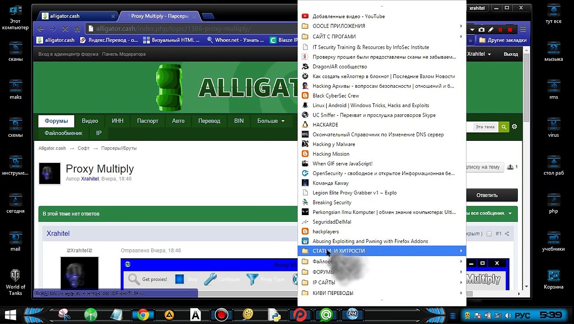Click the Xrahitel post avatar thumbnail

tap(80, 273)
